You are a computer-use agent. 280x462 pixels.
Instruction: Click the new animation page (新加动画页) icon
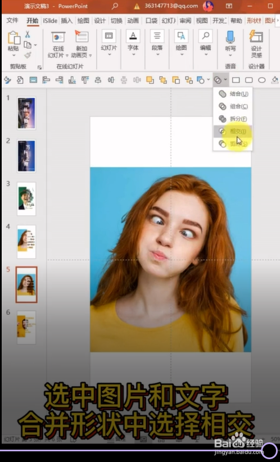82,37
